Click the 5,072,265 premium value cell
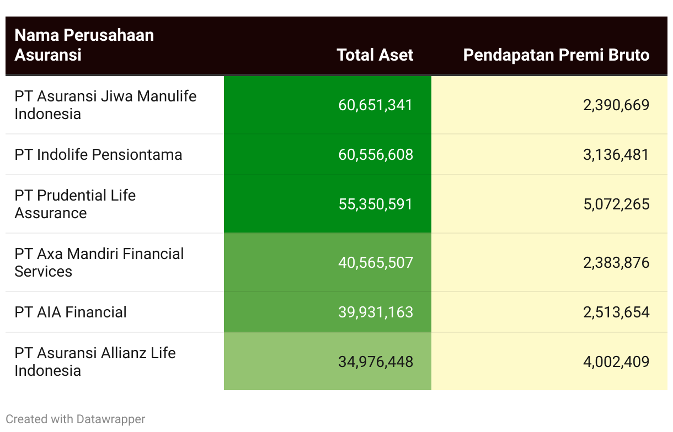The height and width of the screenshot is (432, 673). (616, 204)
